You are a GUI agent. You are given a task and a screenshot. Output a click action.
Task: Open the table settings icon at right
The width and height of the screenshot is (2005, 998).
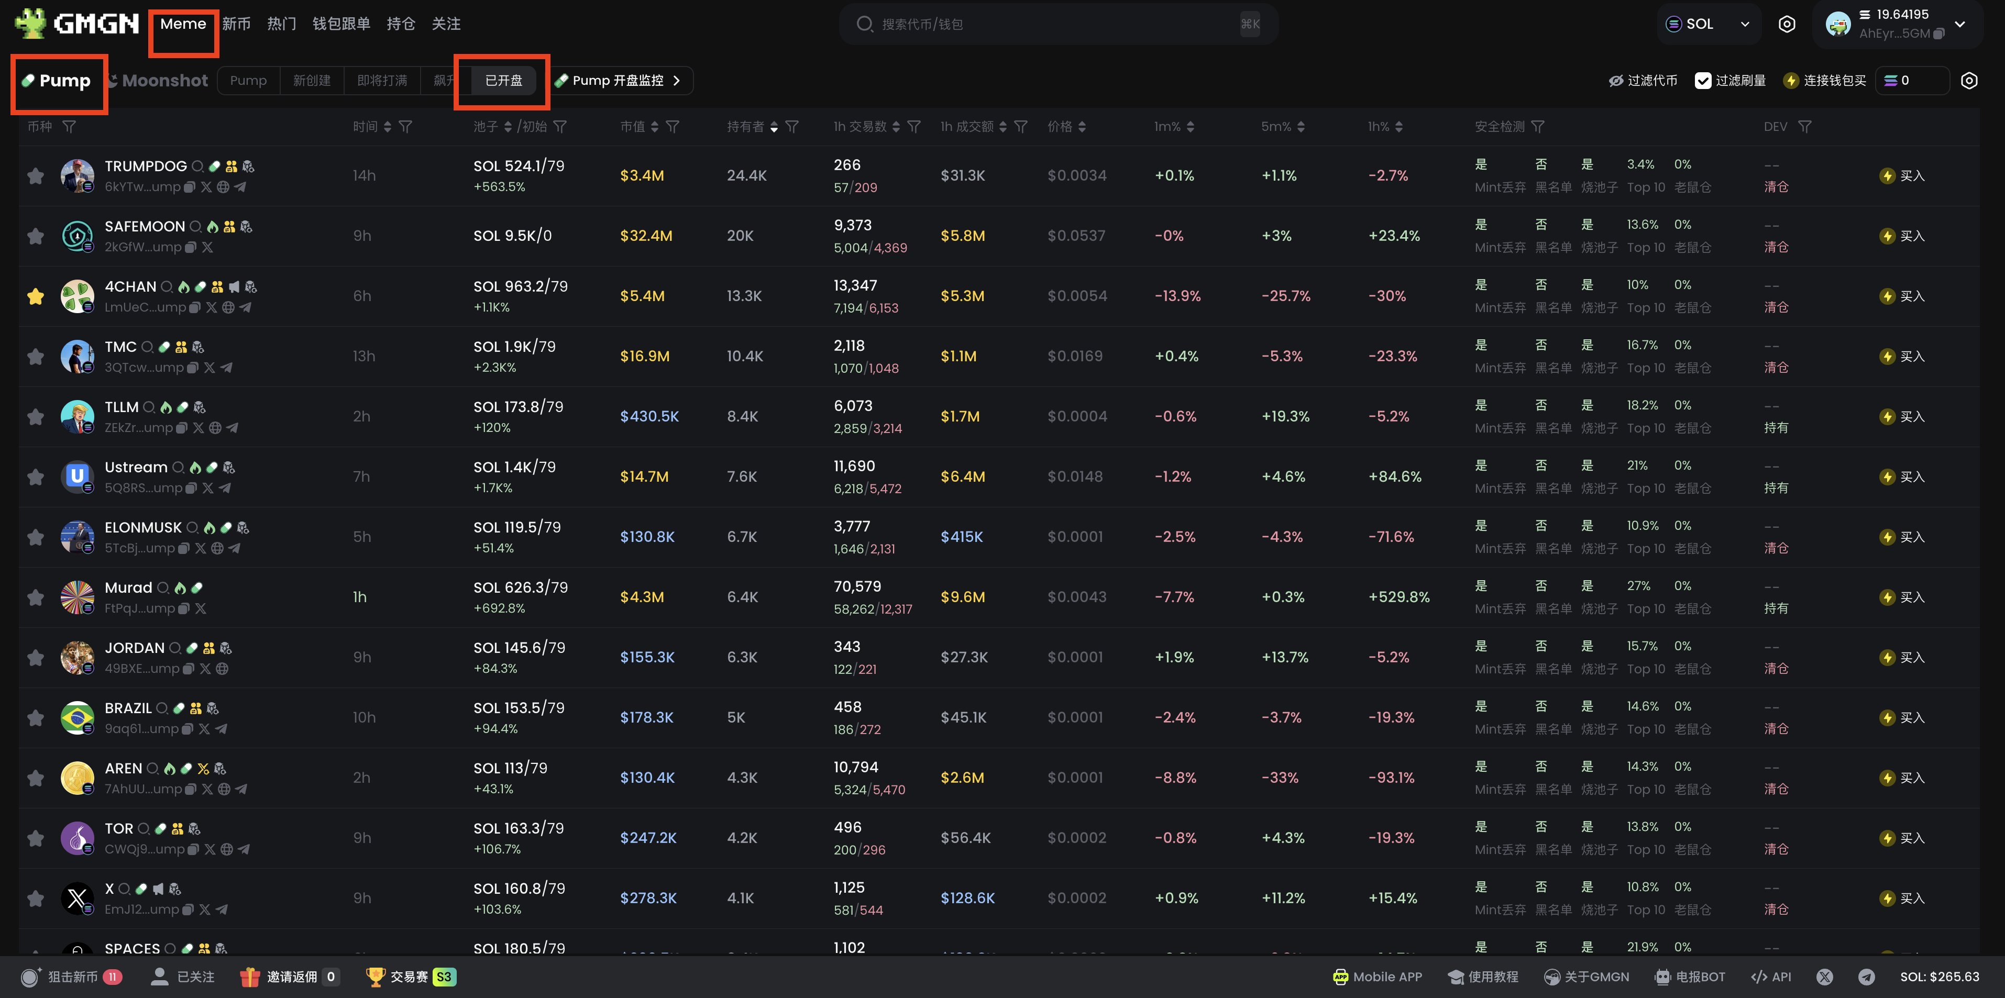point(1968,81)
